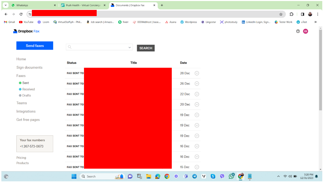Open Microsoft Teams from the taskbar

pos(185,177)
